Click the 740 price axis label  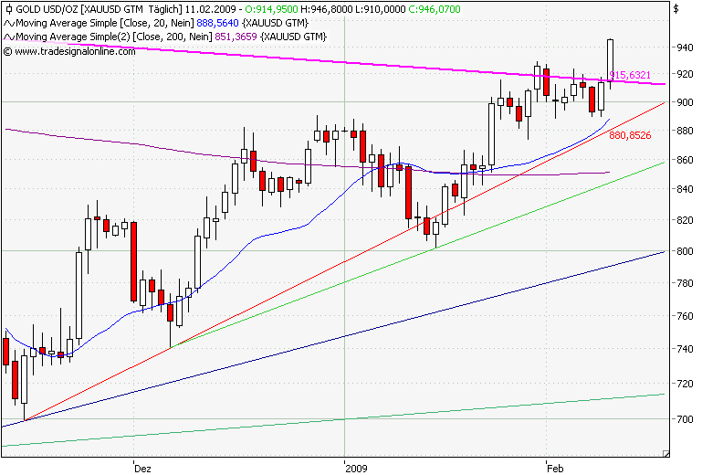(x=684, y=349)
